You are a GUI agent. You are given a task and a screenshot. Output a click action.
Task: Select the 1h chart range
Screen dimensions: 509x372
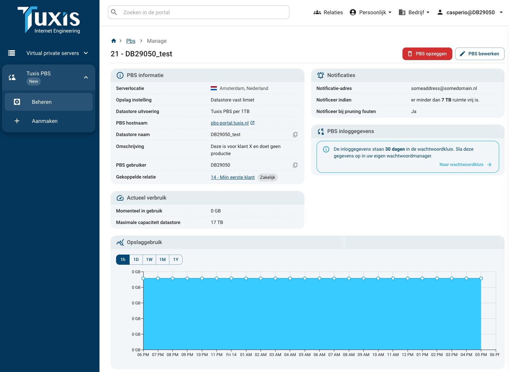tap(123, 260)
